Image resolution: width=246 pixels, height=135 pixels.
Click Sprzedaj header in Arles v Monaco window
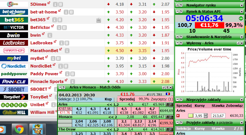click(127, 99)
